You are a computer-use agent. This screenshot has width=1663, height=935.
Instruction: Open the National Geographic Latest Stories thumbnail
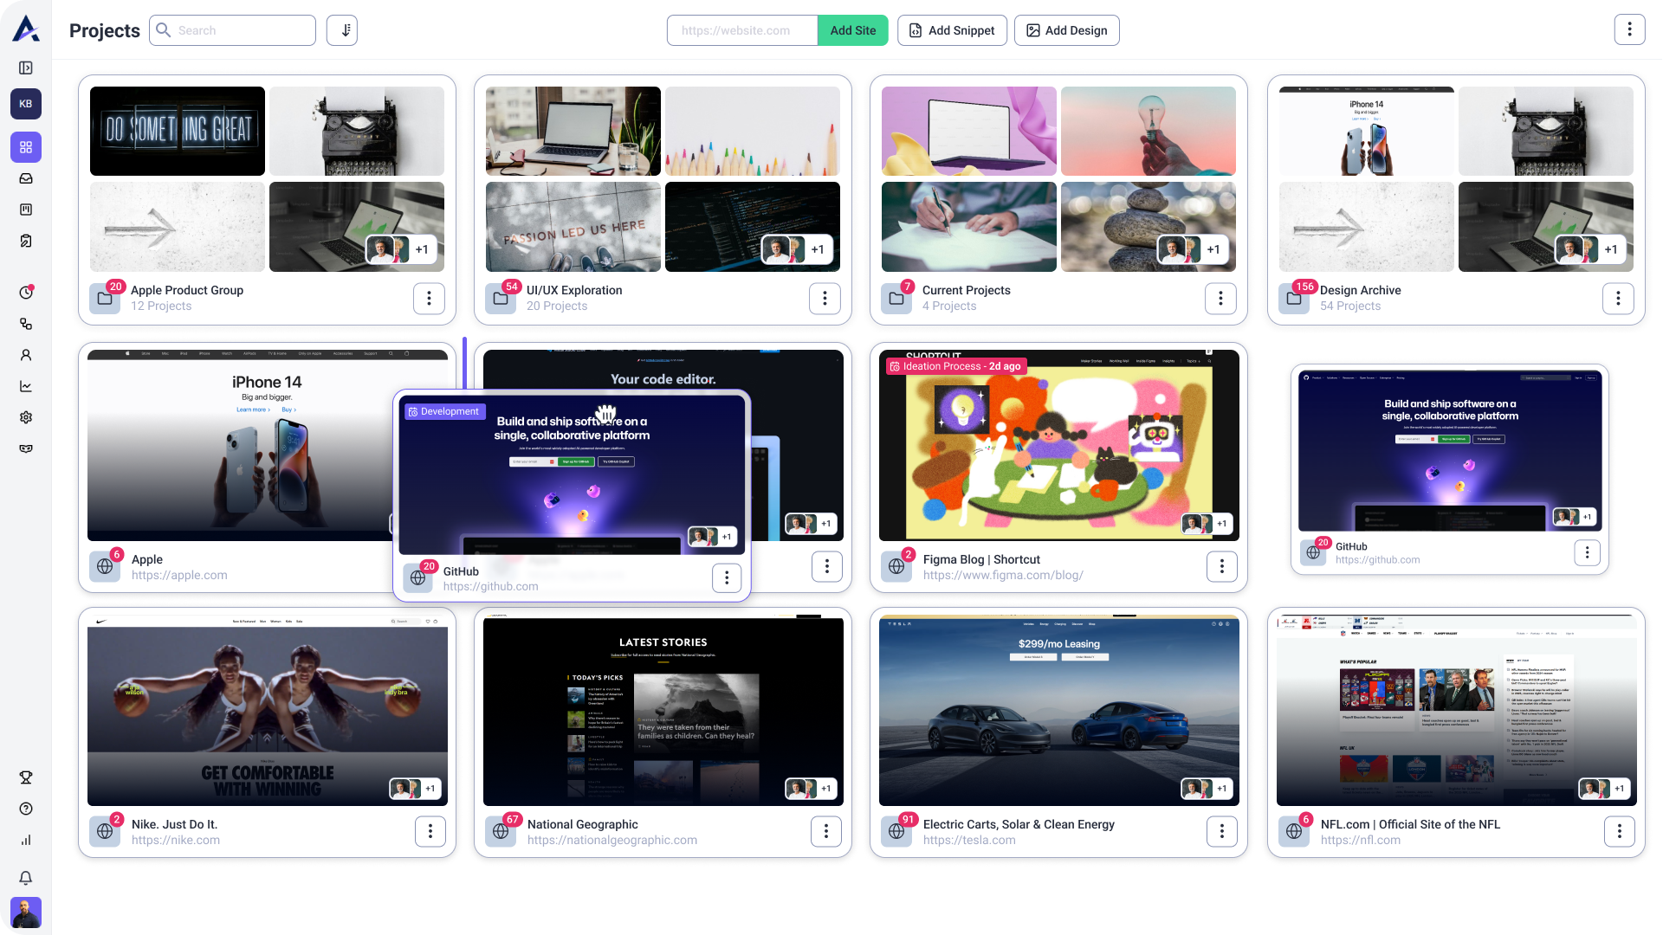[663, 710]
